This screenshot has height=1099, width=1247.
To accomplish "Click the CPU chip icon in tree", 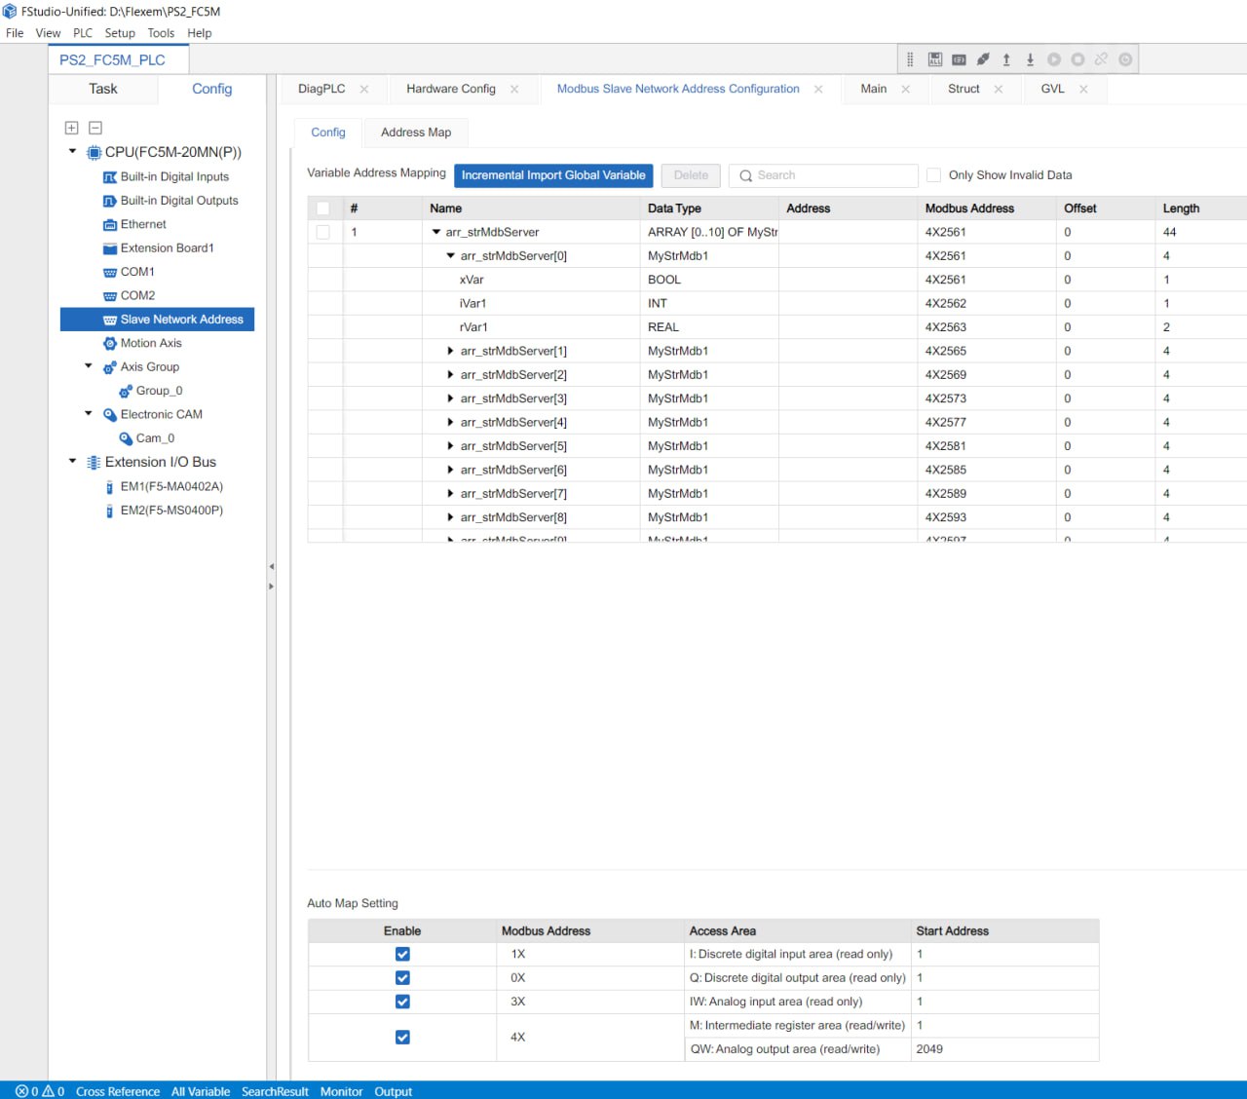I will pos(94,152).
